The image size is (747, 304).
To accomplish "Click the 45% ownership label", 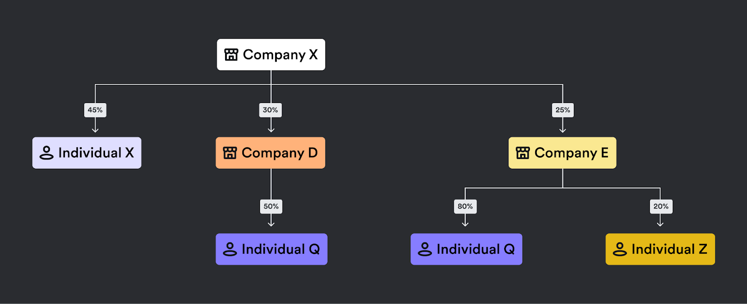I will (x=95, y=110).
